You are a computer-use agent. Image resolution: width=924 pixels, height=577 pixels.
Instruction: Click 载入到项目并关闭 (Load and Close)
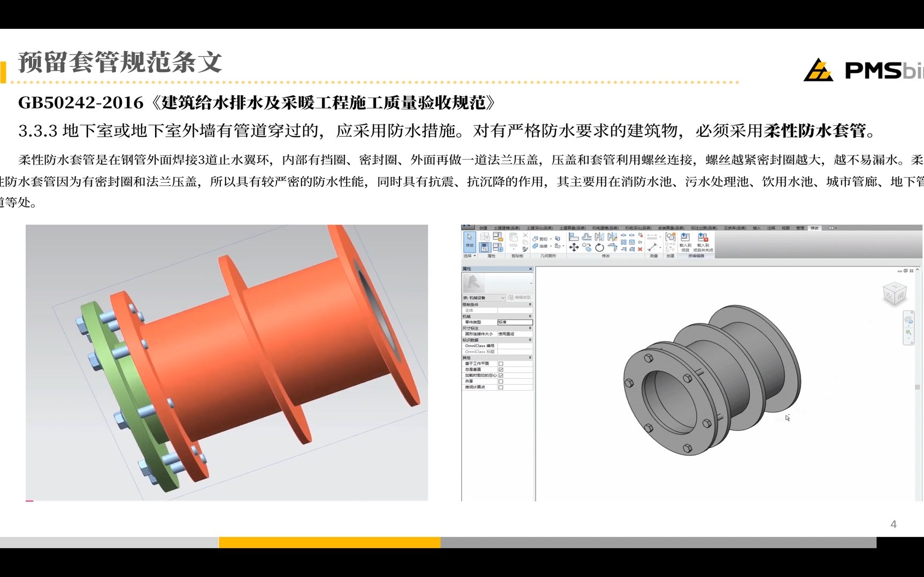703,242
